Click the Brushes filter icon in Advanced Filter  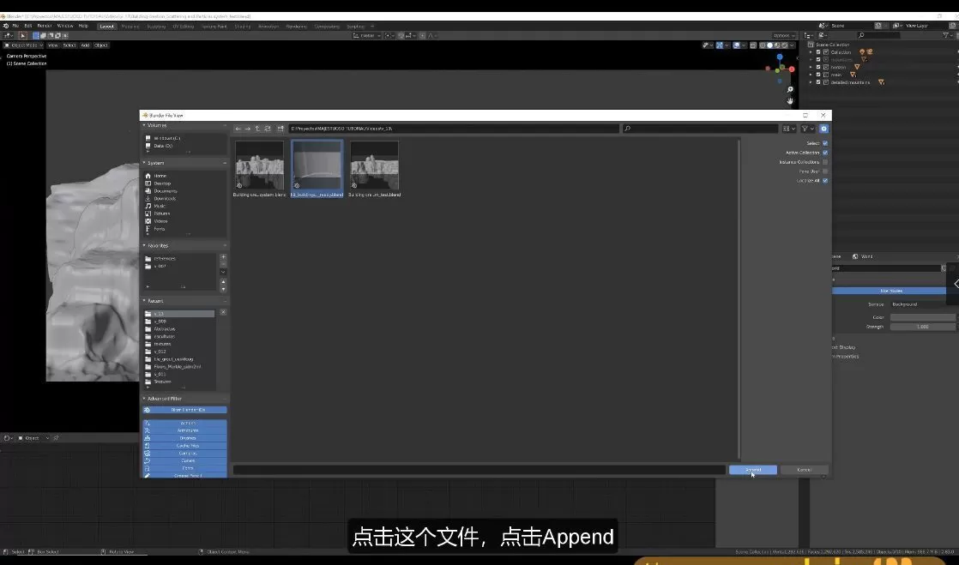[148, 438]
